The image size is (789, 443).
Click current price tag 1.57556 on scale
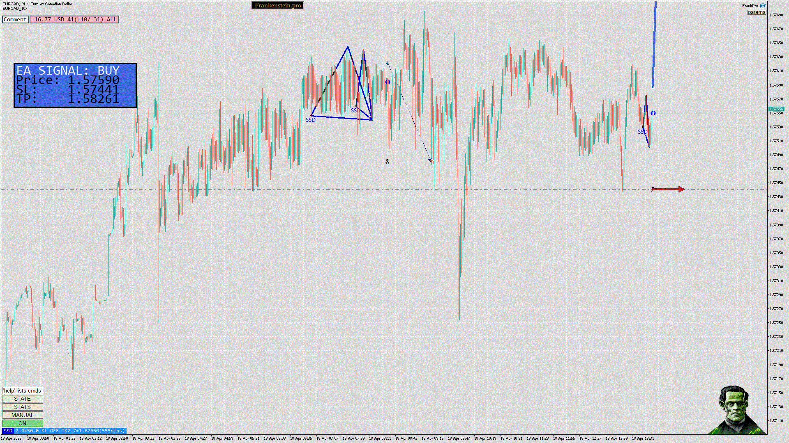[776, 109]
